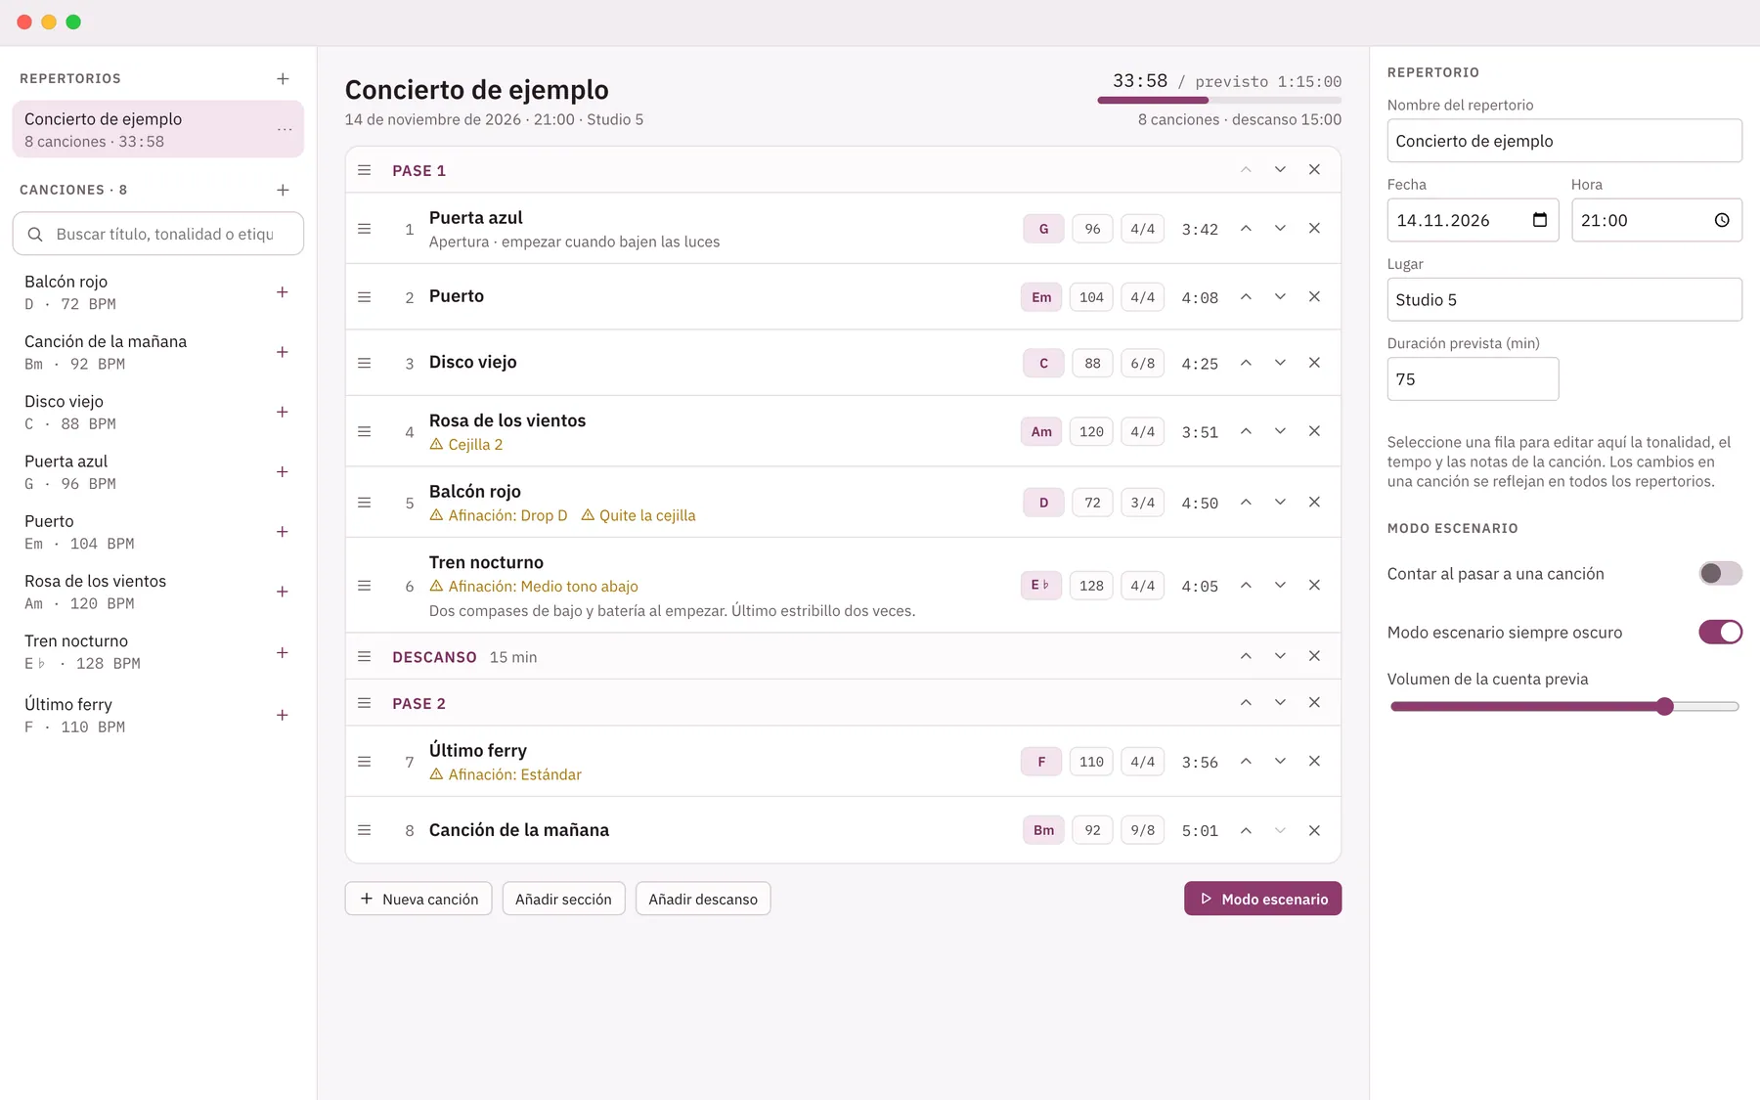Click drag handle of Tren nocturno row
This screenshot has width=1760, height=1100.
tap(365, 585)
